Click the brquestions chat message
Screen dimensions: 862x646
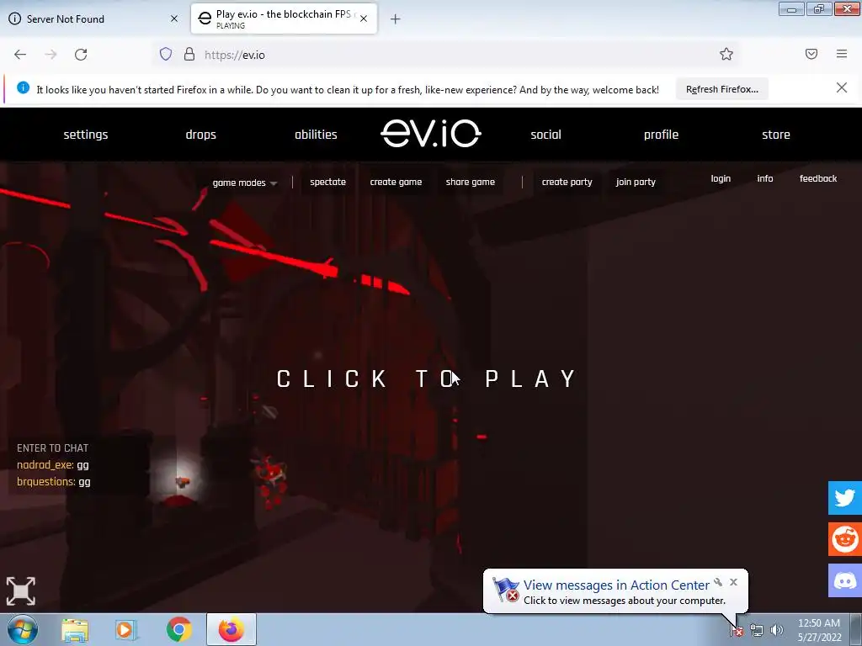53,482
